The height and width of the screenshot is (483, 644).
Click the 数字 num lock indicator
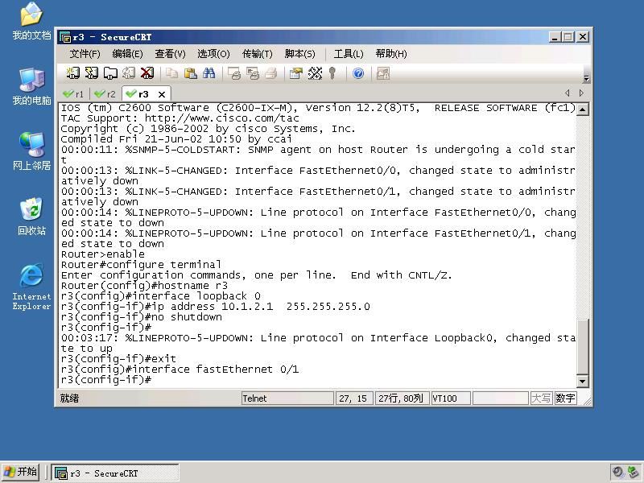coord(565,398)
